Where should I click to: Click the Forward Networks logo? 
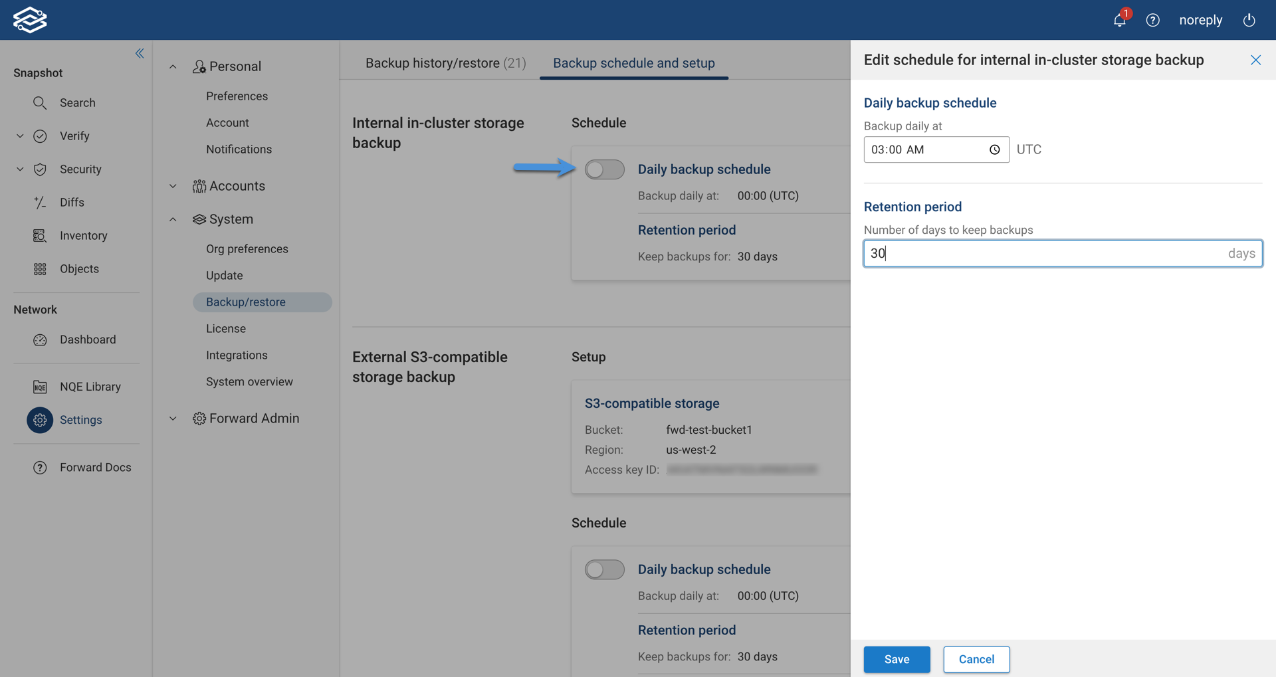(x=30, y=20)
